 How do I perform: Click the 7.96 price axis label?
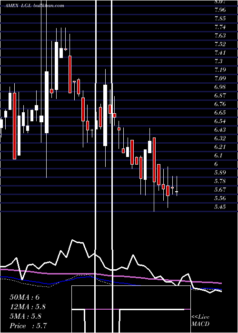[220, 10]
